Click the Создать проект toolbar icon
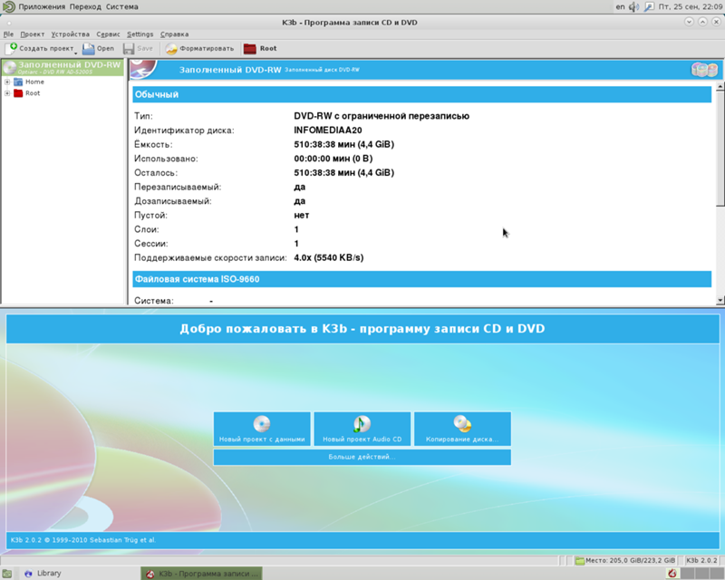 point(12,48)
